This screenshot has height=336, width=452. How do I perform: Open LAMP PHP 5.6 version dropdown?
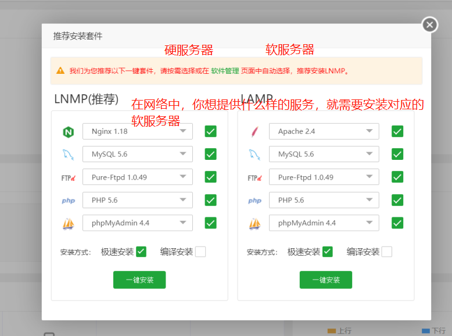(324, 200)
